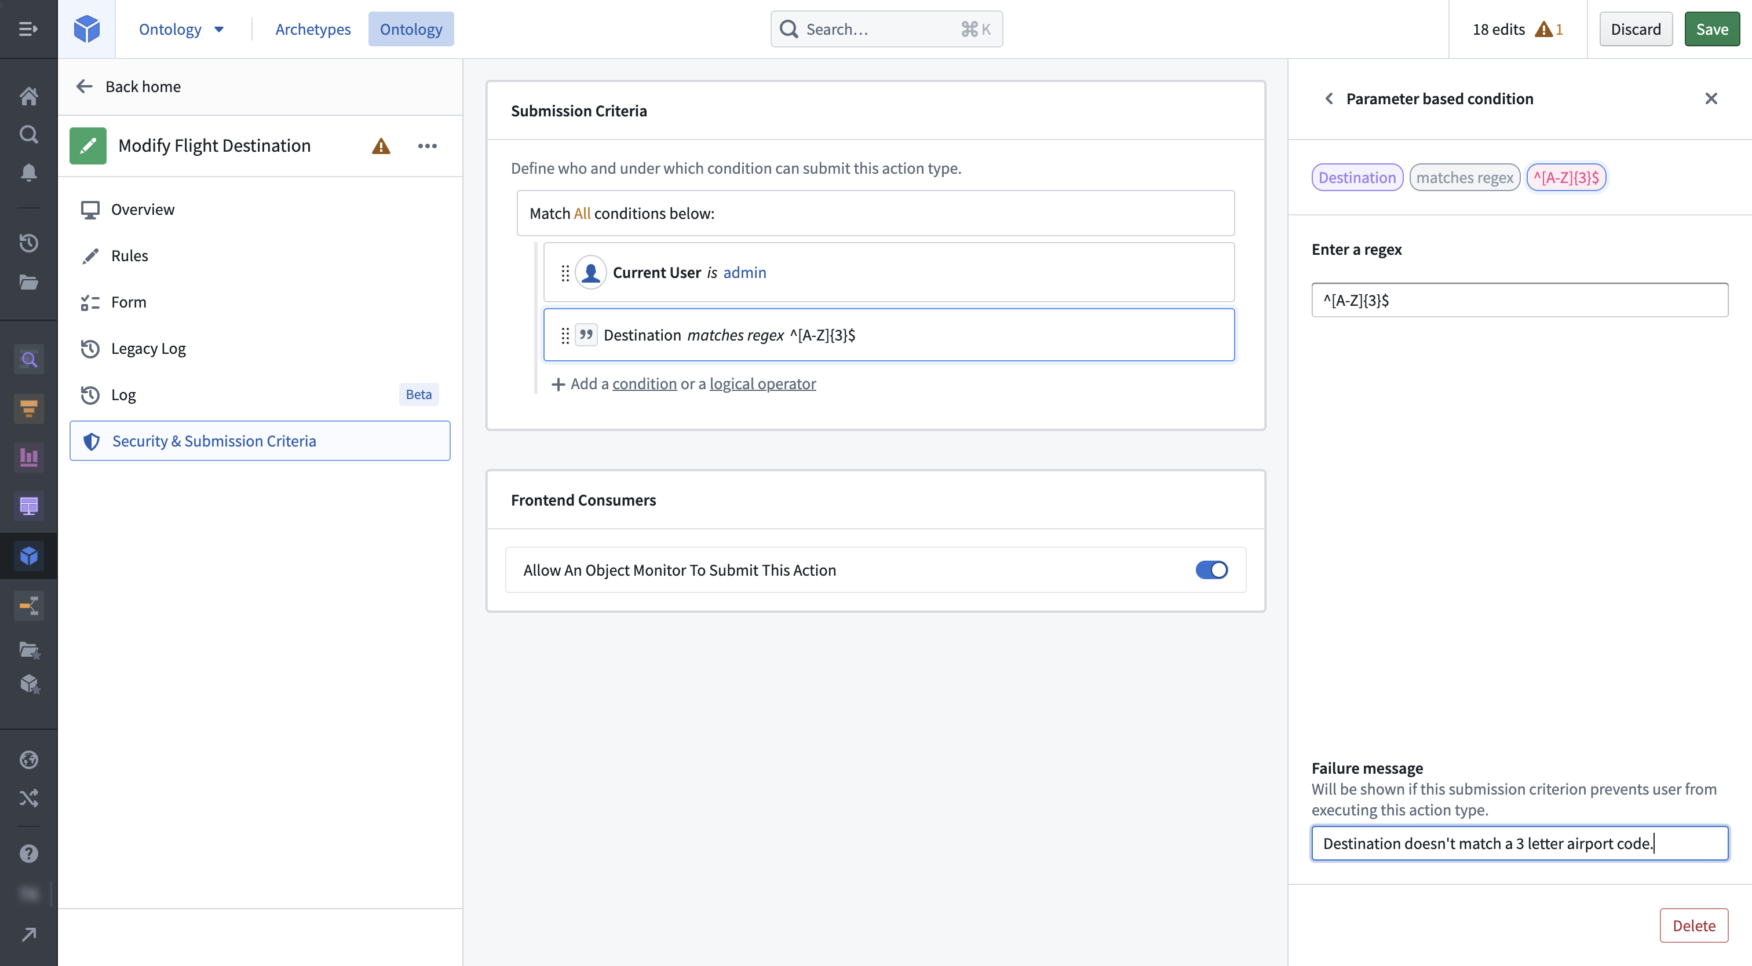
Task: Open the globe icon in sidebar
Action: [28, 759]
